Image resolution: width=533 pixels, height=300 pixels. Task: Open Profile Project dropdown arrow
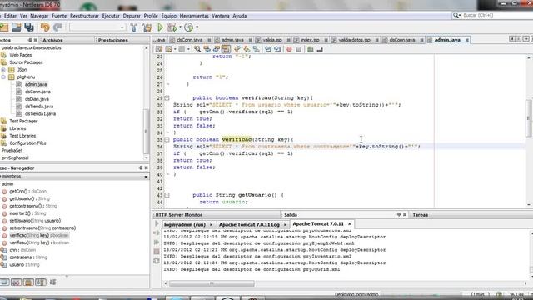[197, 27]
